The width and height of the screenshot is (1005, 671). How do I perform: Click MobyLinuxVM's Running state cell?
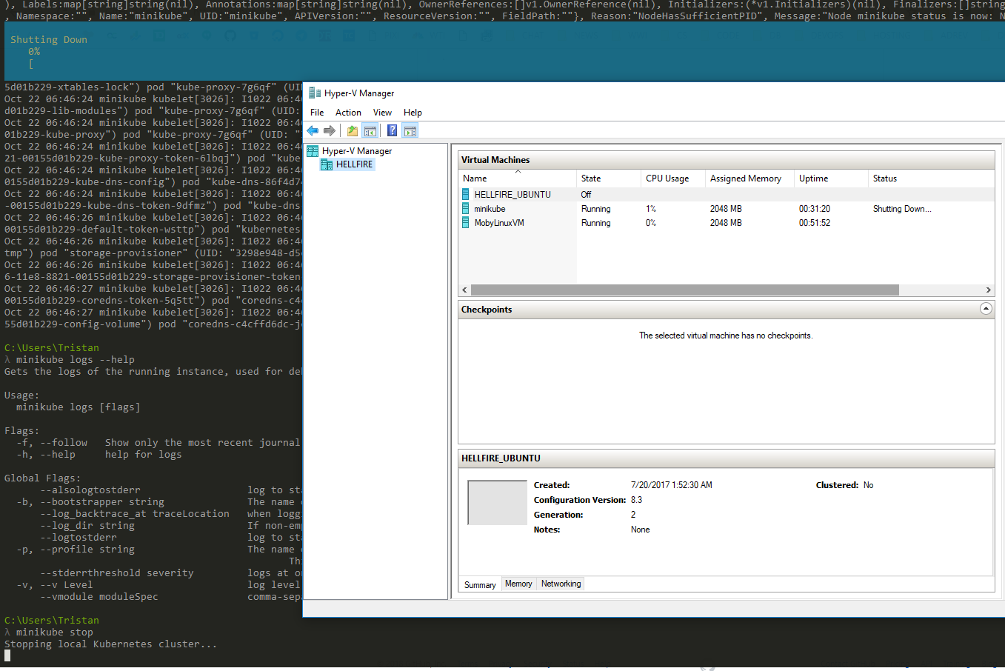point(596,223)
